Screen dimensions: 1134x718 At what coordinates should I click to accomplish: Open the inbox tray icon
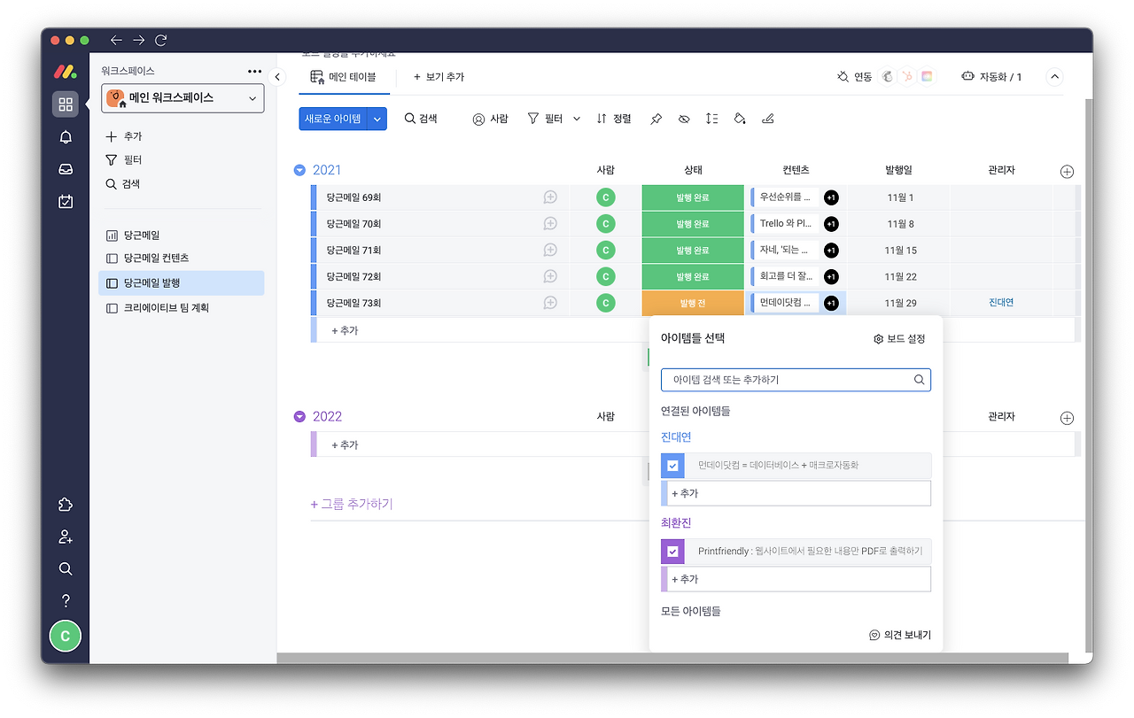(66, 169)
